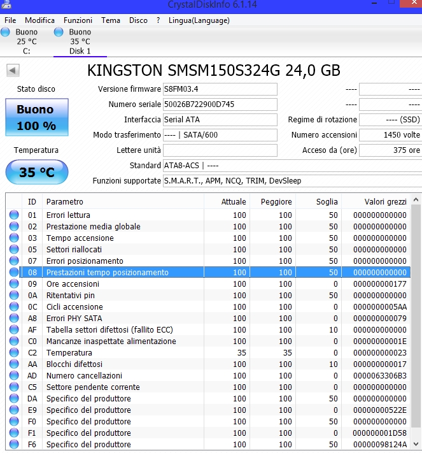
Task: Click status icon of row AF Tabella settori difettosi
Action: pyautogui.click(x=14, y=329)
